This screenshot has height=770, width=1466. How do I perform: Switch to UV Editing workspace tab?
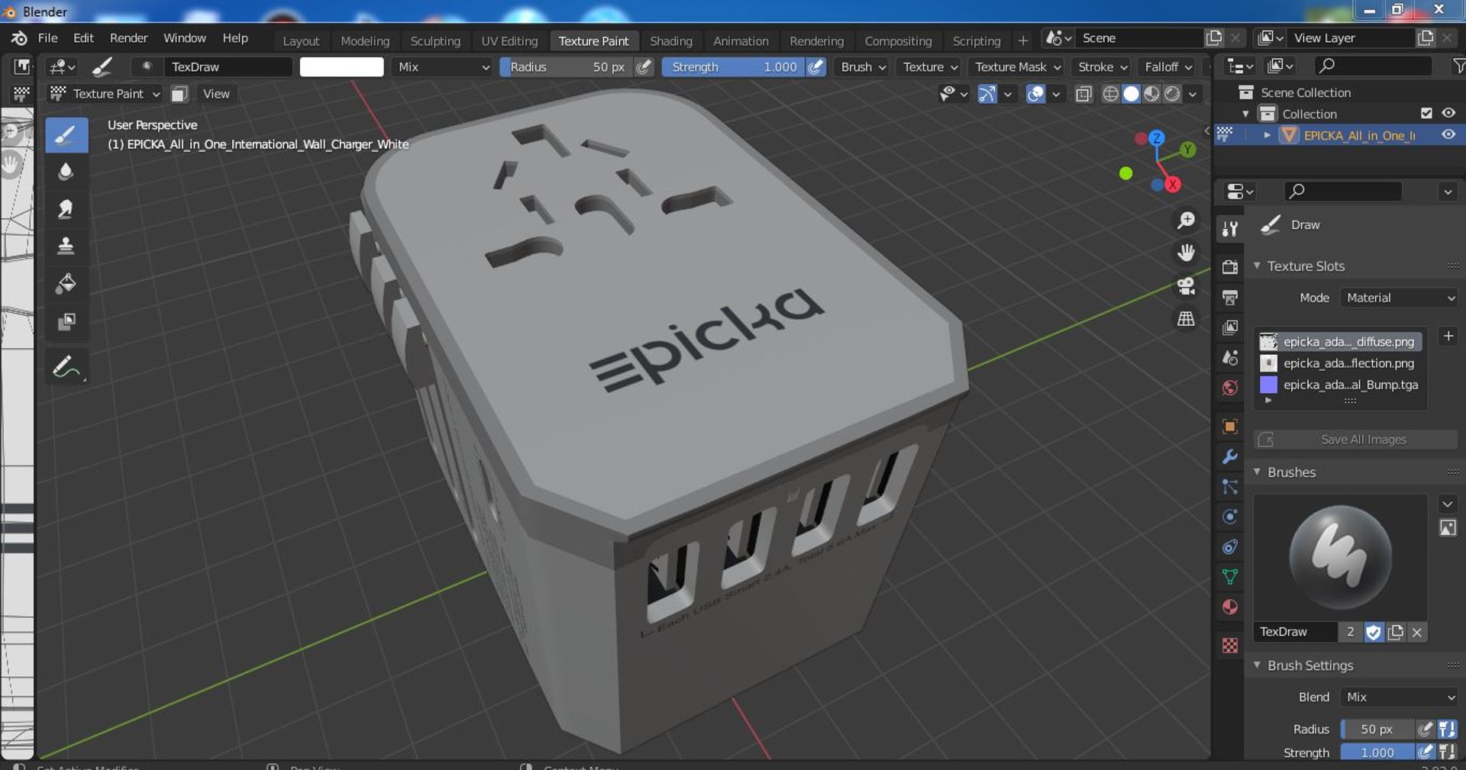(509, 41)
